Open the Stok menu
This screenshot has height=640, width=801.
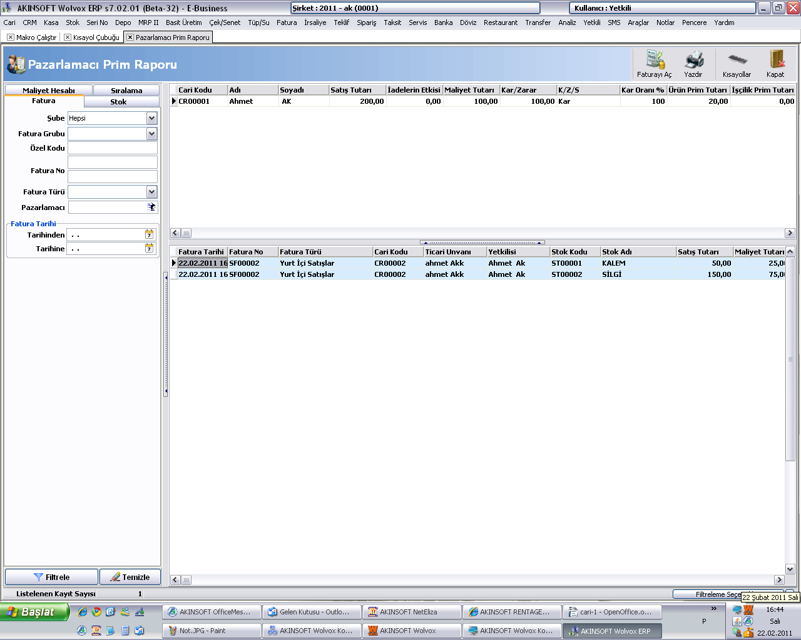[73, 22]
